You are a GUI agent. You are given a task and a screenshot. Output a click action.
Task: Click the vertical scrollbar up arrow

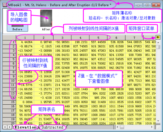[x=158, y=42]
